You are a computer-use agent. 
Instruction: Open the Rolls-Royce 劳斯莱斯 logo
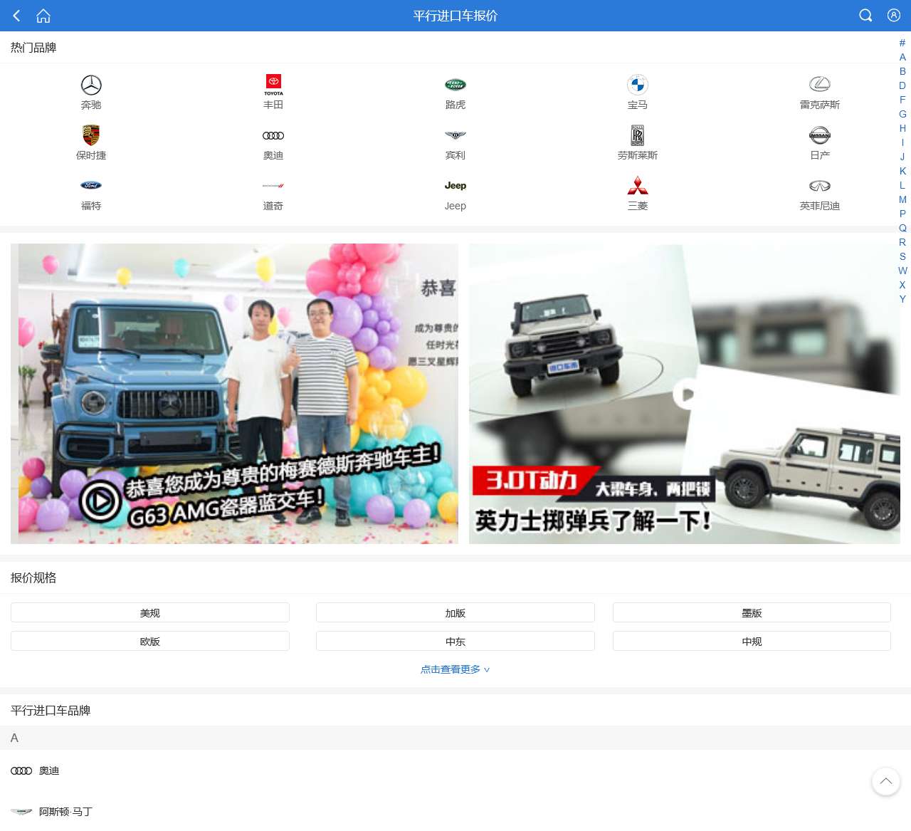click(638, 135)
